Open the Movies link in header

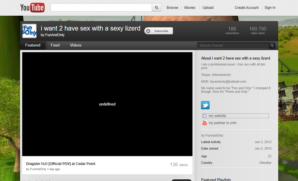pos(190,7)
